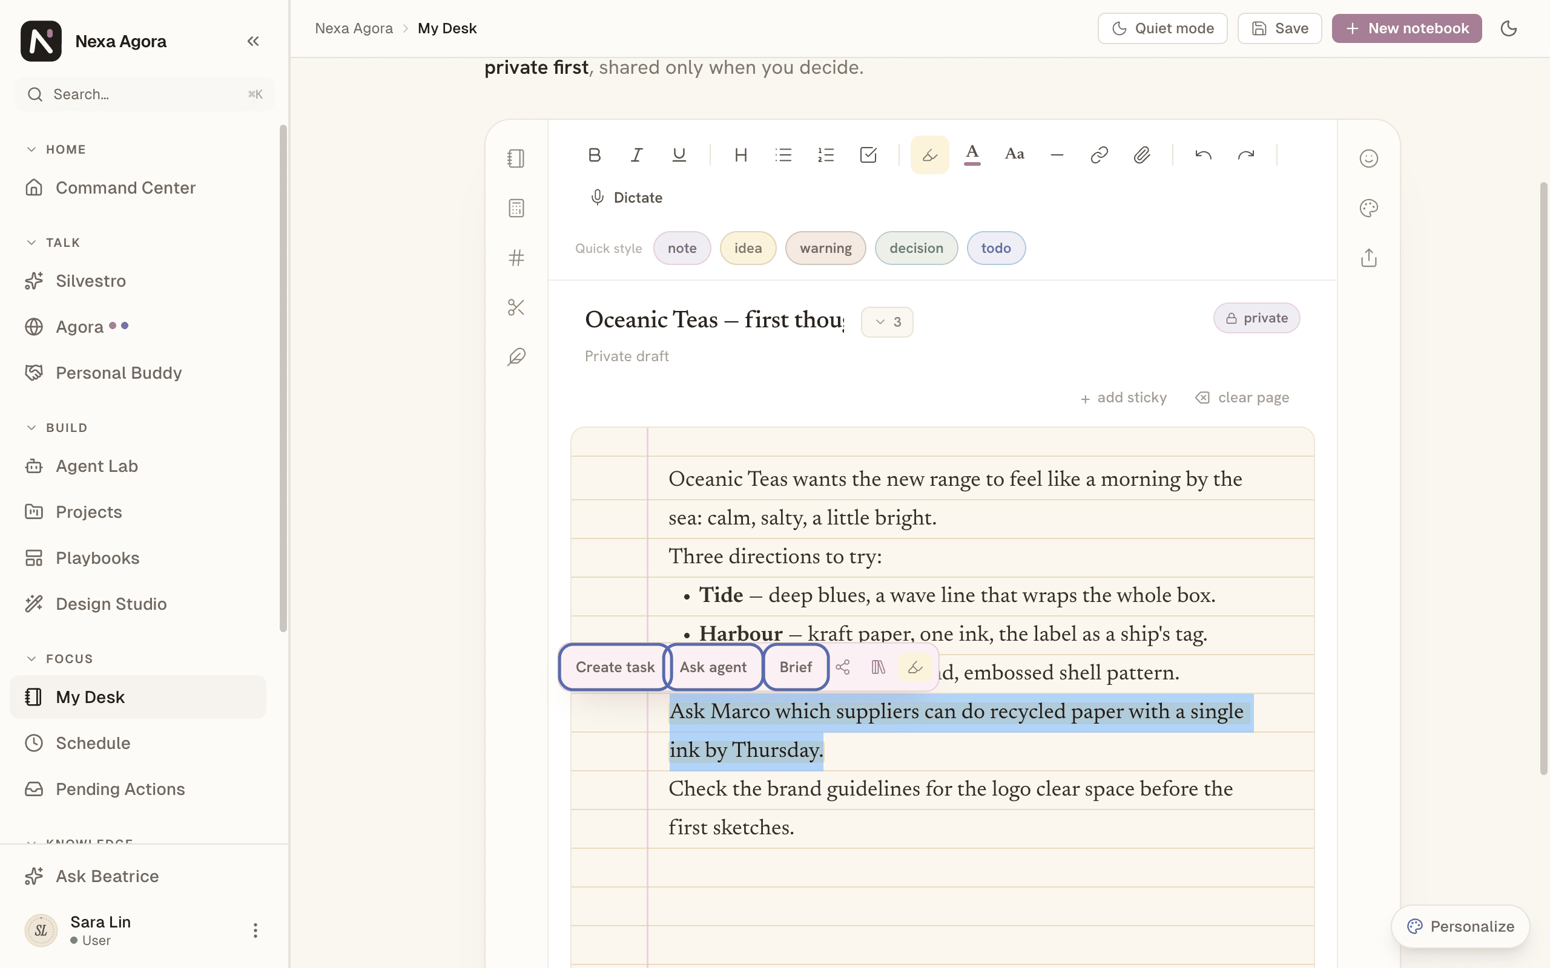
Task: Export the notebook with share icon
Action: (x=1369, y=258)
